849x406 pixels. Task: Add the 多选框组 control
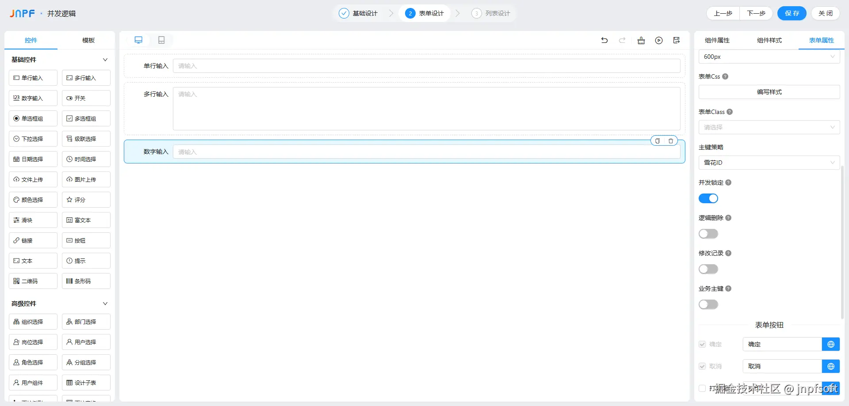pos(86,118)
